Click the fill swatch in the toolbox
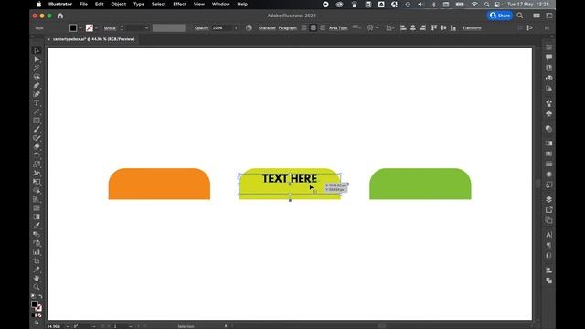The height and width of the screenshot is (329, 585). tap(35, 304)
